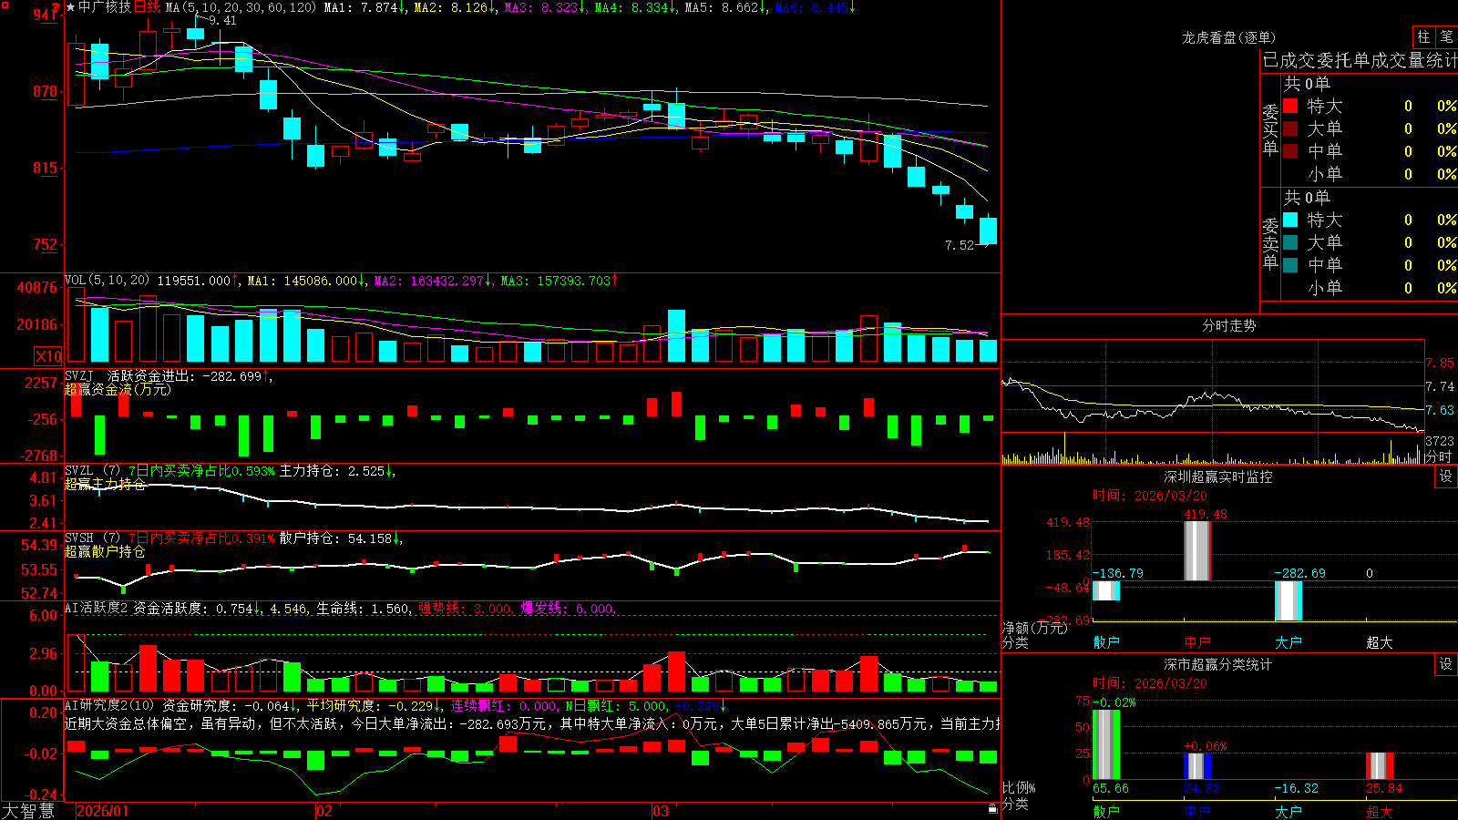Screen dimensions: 1458x820
Task: Click the 分时走势 panel title
Action: coord(1228,325)
